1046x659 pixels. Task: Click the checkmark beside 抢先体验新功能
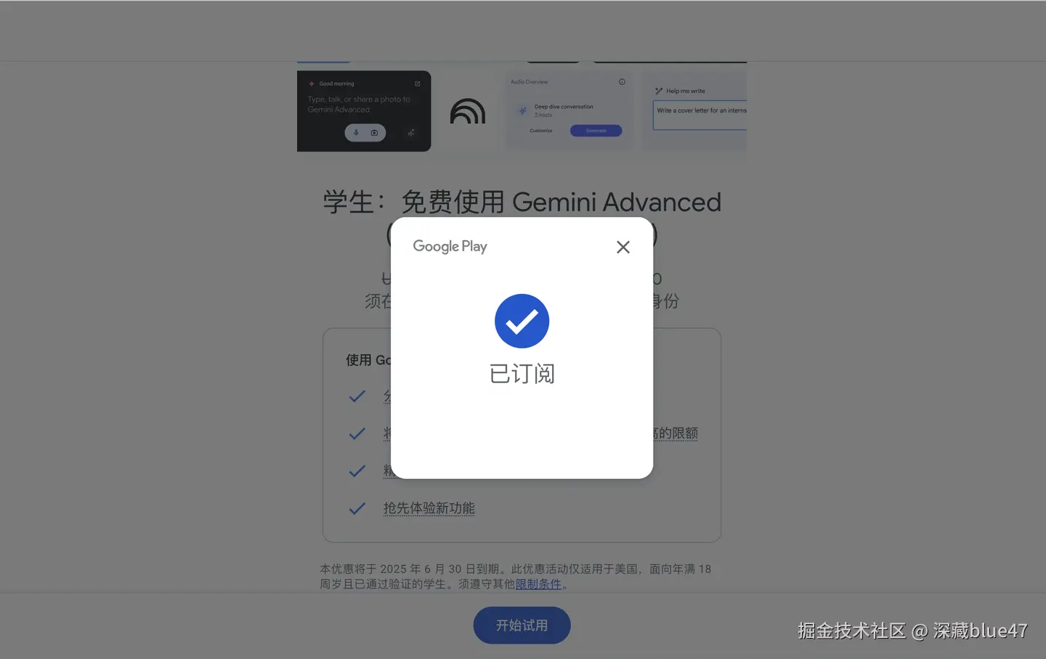[x=357, y=509]
